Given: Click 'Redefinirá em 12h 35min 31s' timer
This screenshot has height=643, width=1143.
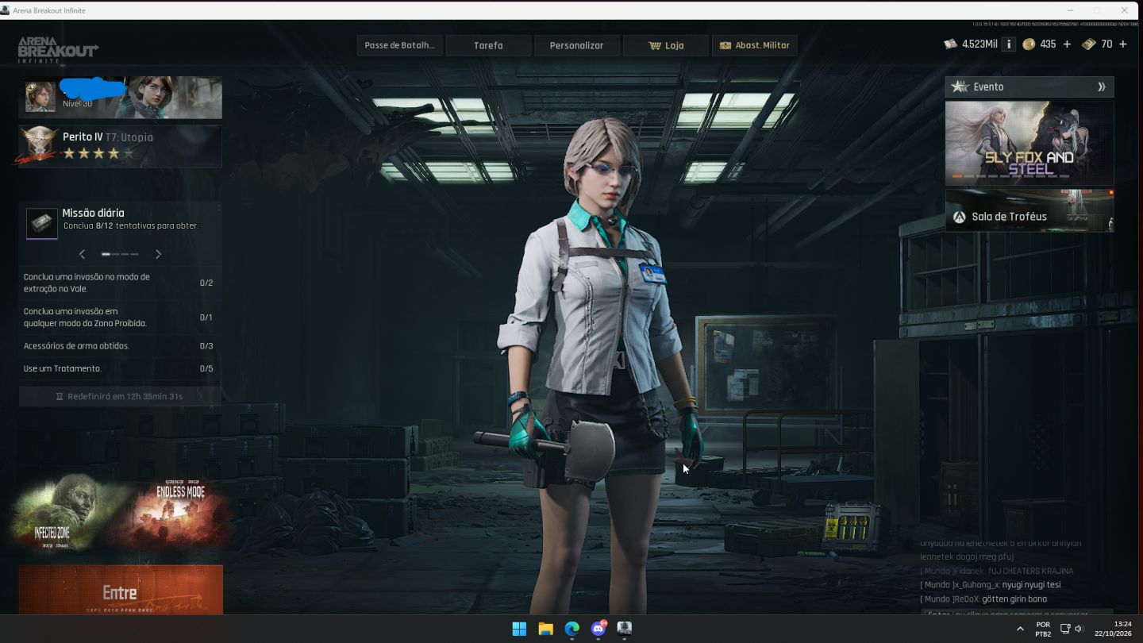Looking at the screenshot, I should click(120, 396).
